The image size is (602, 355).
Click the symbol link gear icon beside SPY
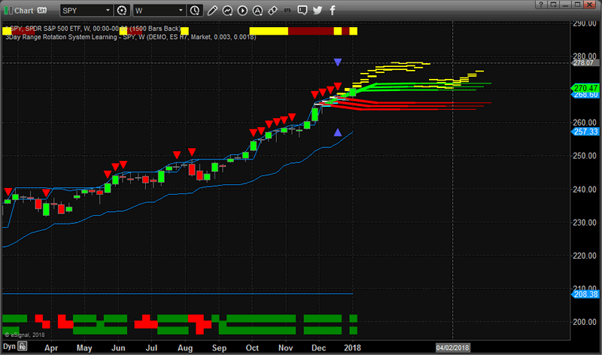coord(122,11)
